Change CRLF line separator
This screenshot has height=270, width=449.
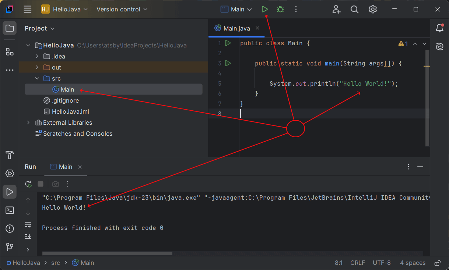point(358,263)
